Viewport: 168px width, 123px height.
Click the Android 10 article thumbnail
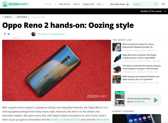tap(117, 47)
